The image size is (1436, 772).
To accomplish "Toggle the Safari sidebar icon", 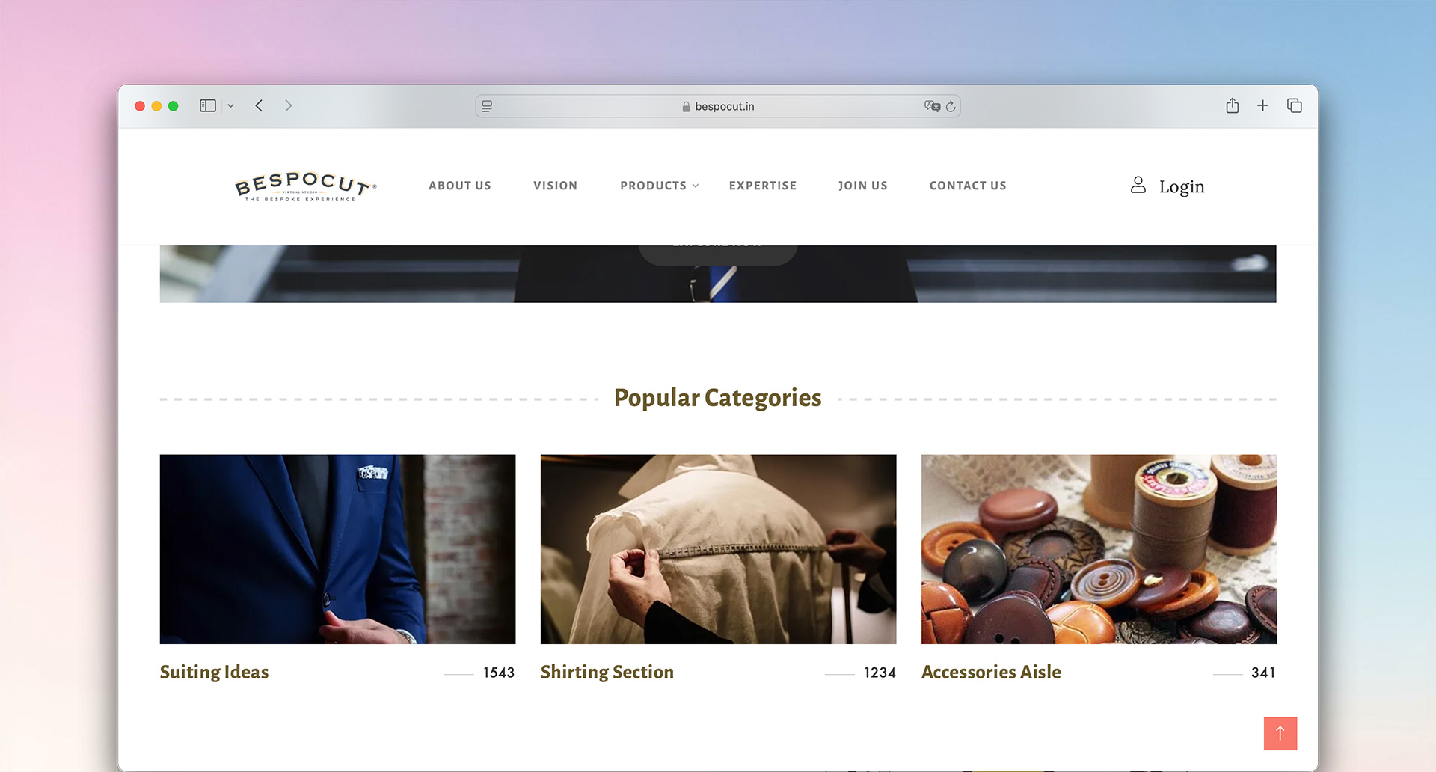I will click(208, 106).
